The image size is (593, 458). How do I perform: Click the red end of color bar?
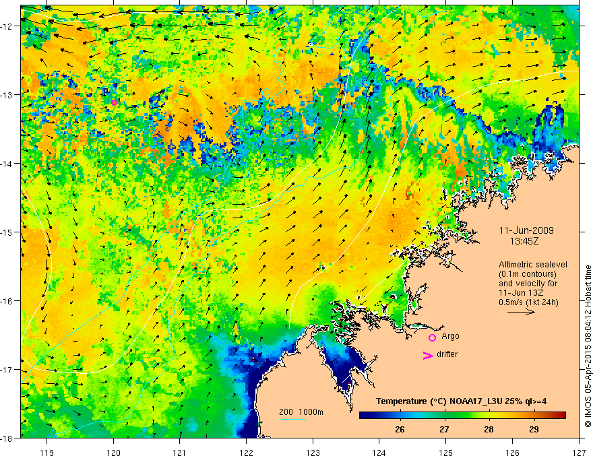tap(561, 415)
